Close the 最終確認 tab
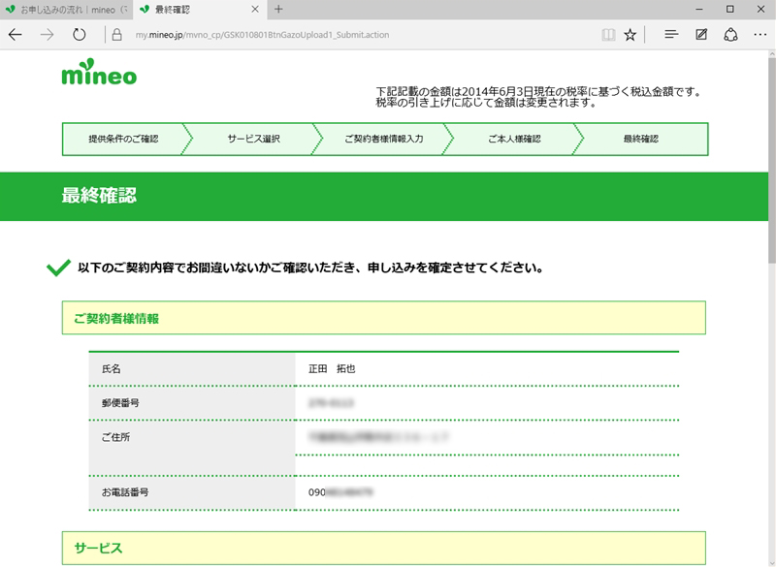This screenshot has width=776, height=567. tap(255, 10)
